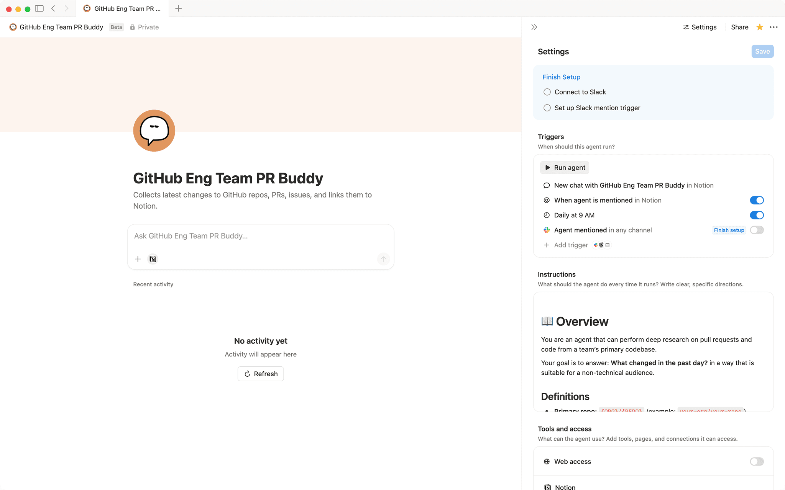This screenshot has height=490, width=785.
Task: Collapse the settings panel with double-chevron
Action: [x=534, y=27]
